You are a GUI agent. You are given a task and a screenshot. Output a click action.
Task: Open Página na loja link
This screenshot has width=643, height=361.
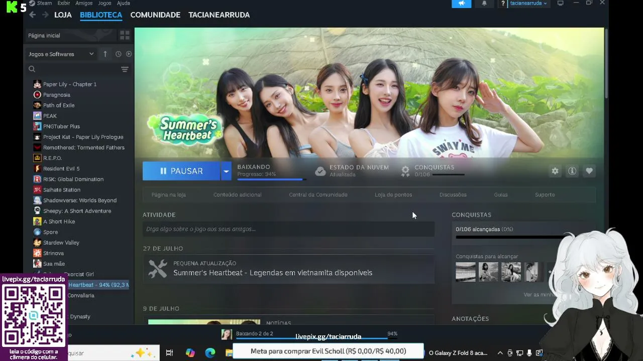click(169, 195)
